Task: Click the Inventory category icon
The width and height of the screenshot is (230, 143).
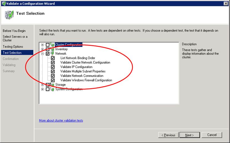Action: click(52, 49)
